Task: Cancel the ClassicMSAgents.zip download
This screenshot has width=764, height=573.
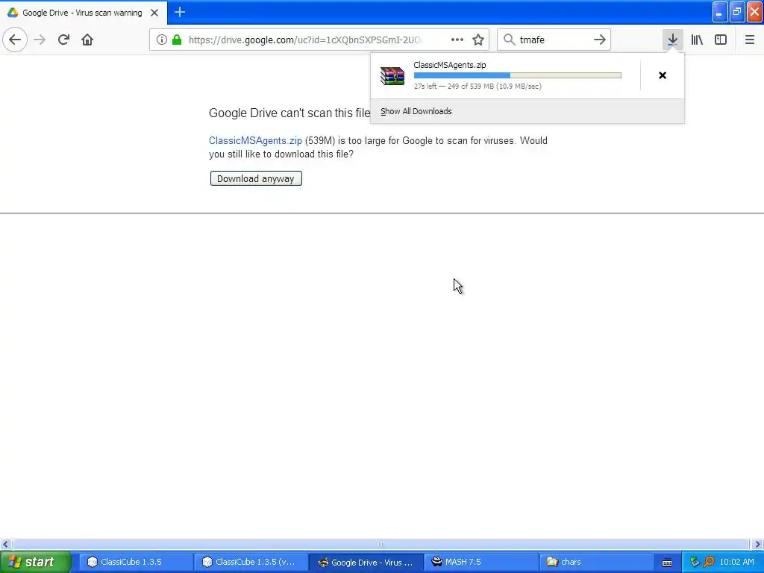Action: pyautogui.click(x=663, y=75)
